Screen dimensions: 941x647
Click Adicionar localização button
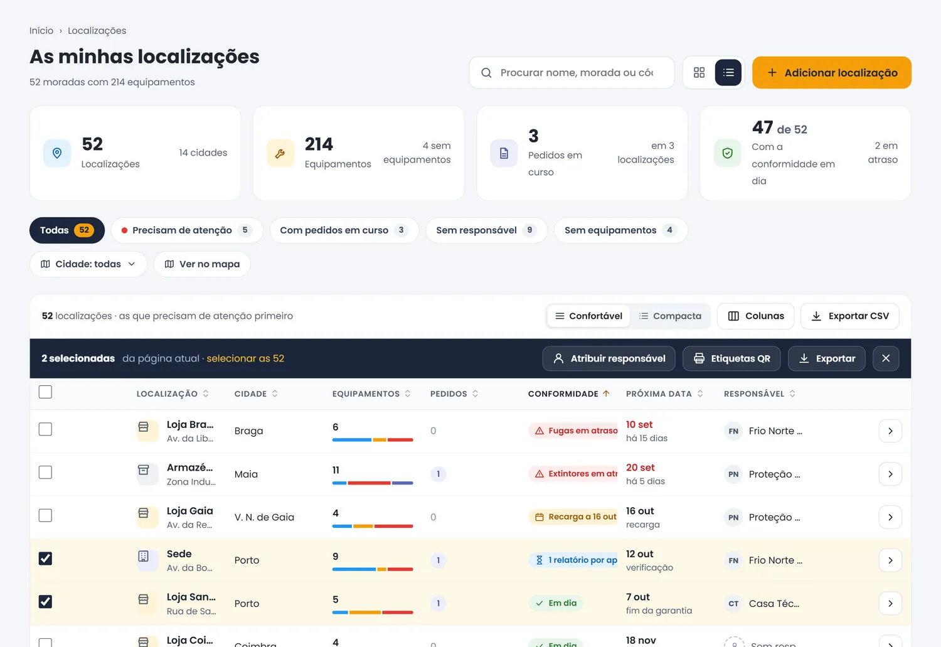pos(832,73)
